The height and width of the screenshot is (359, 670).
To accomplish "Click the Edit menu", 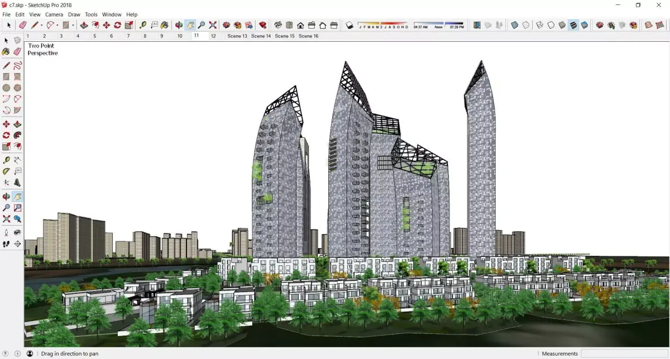I will 20,14.
